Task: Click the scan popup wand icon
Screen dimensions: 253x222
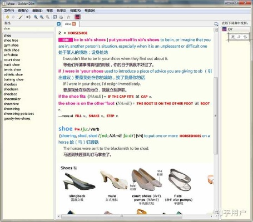Action: tap(21, 17)
